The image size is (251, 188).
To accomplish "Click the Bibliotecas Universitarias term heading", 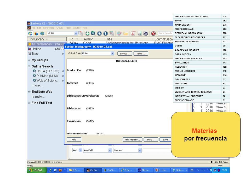I will pyautogui.click(x=83, y=96).
